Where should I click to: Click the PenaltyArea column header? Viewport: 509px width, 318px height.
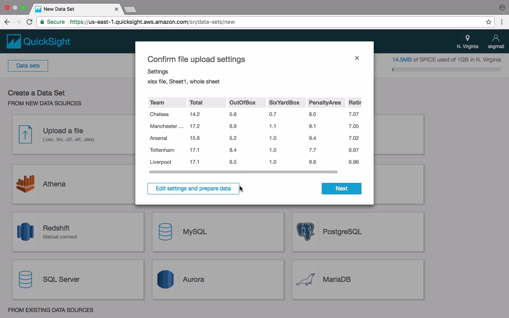[326, 103]
